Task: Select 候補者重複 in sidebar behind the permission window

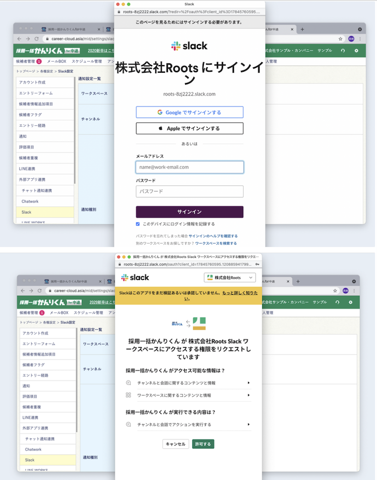Action: click(48, 407)
